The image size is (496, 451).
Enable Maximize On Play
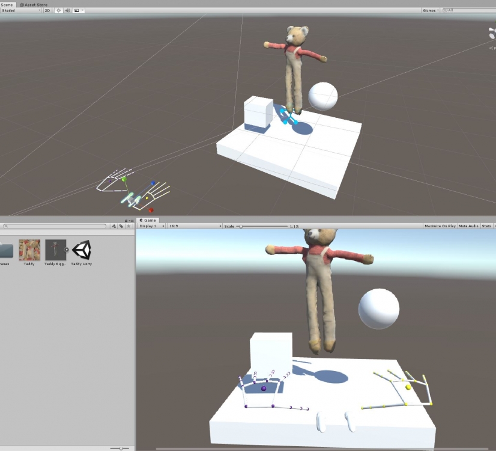point(441,226)
